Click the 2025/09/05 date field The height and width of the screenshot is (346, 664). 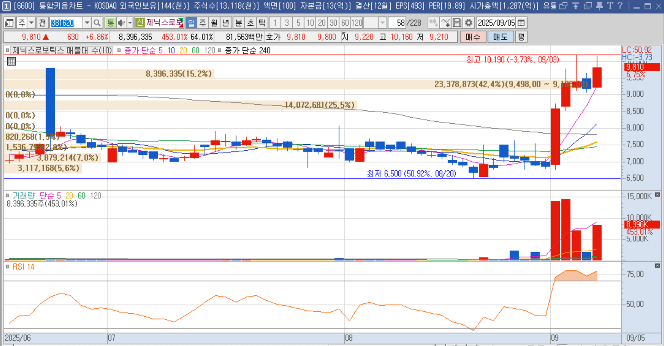click(496, 23)
